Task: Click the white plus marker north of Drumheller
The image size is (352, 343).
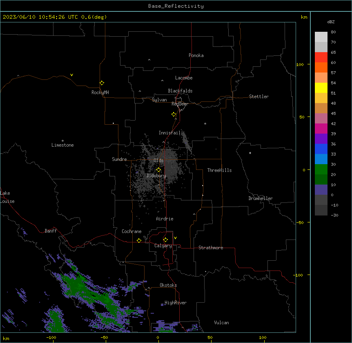Action: 250,153
